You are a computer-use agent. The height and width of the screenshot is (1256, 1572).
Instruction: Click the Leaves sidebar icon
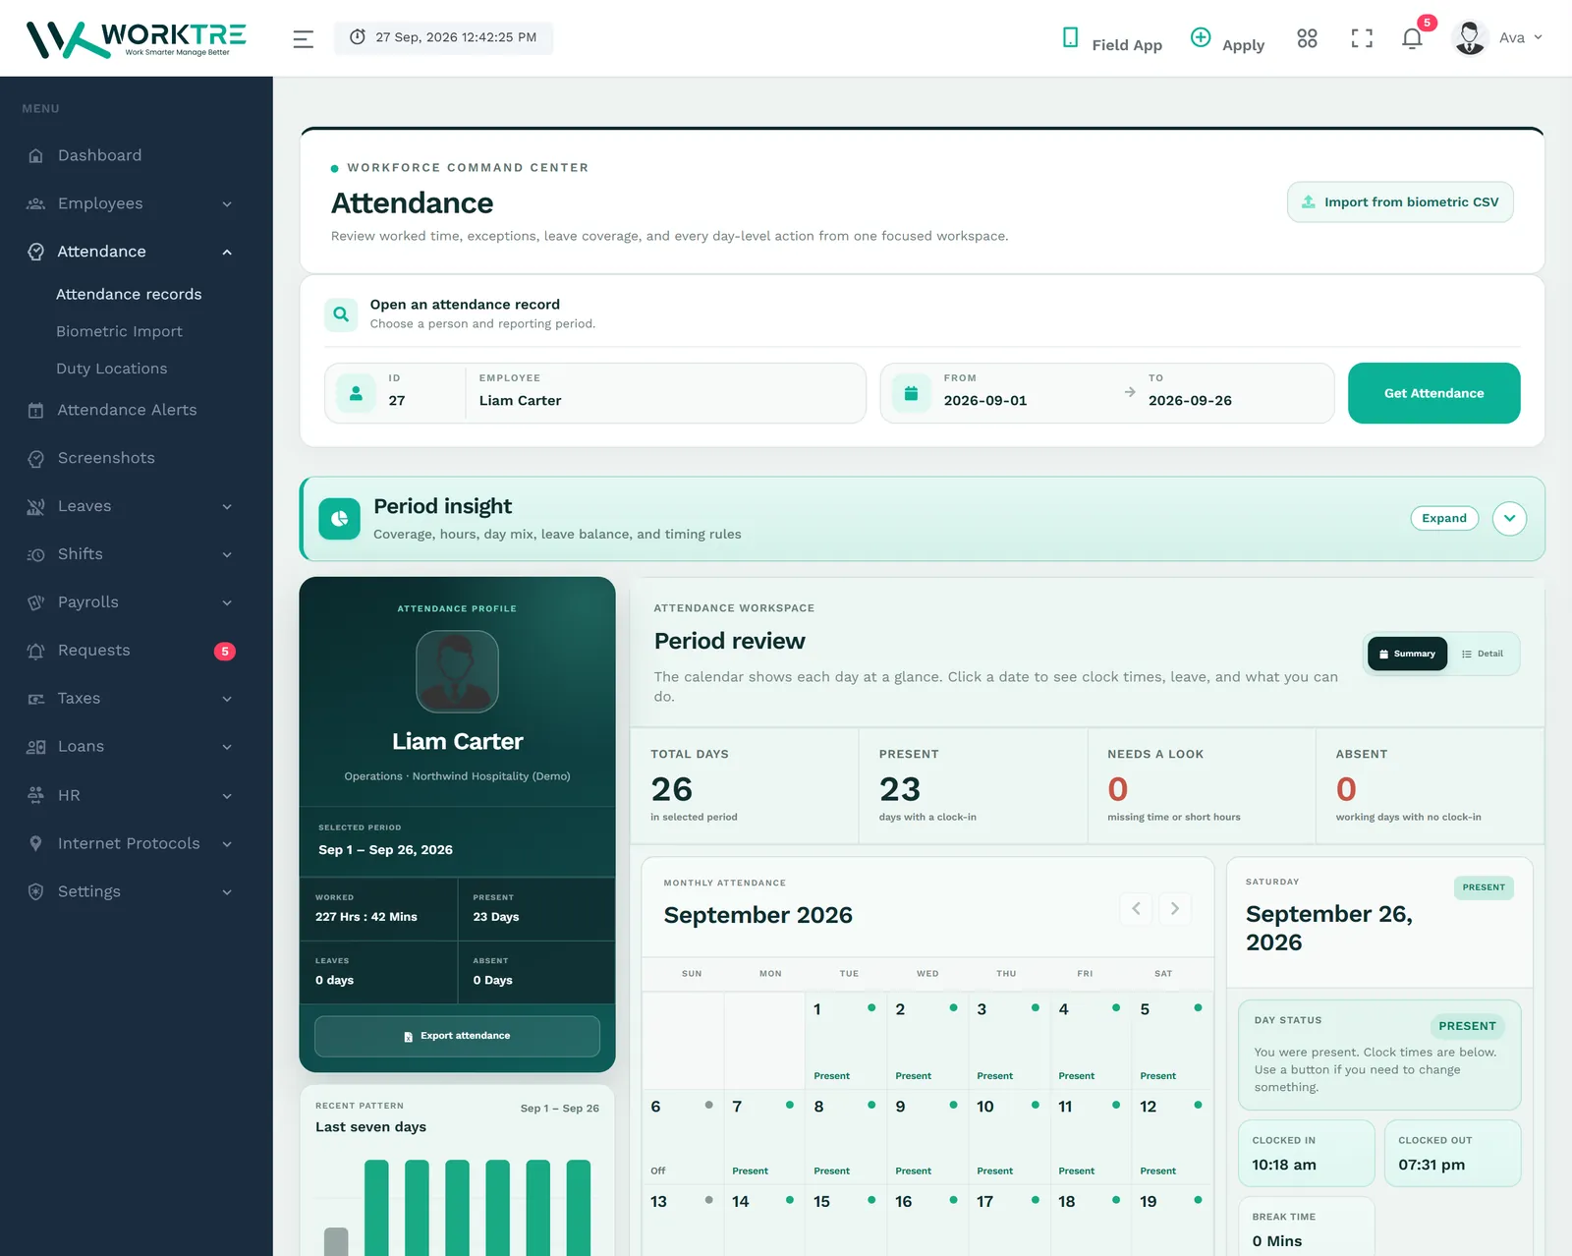coord(36,506)
